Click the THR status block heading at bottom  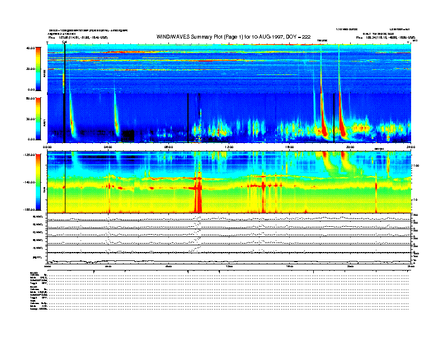tap(32, 301)
